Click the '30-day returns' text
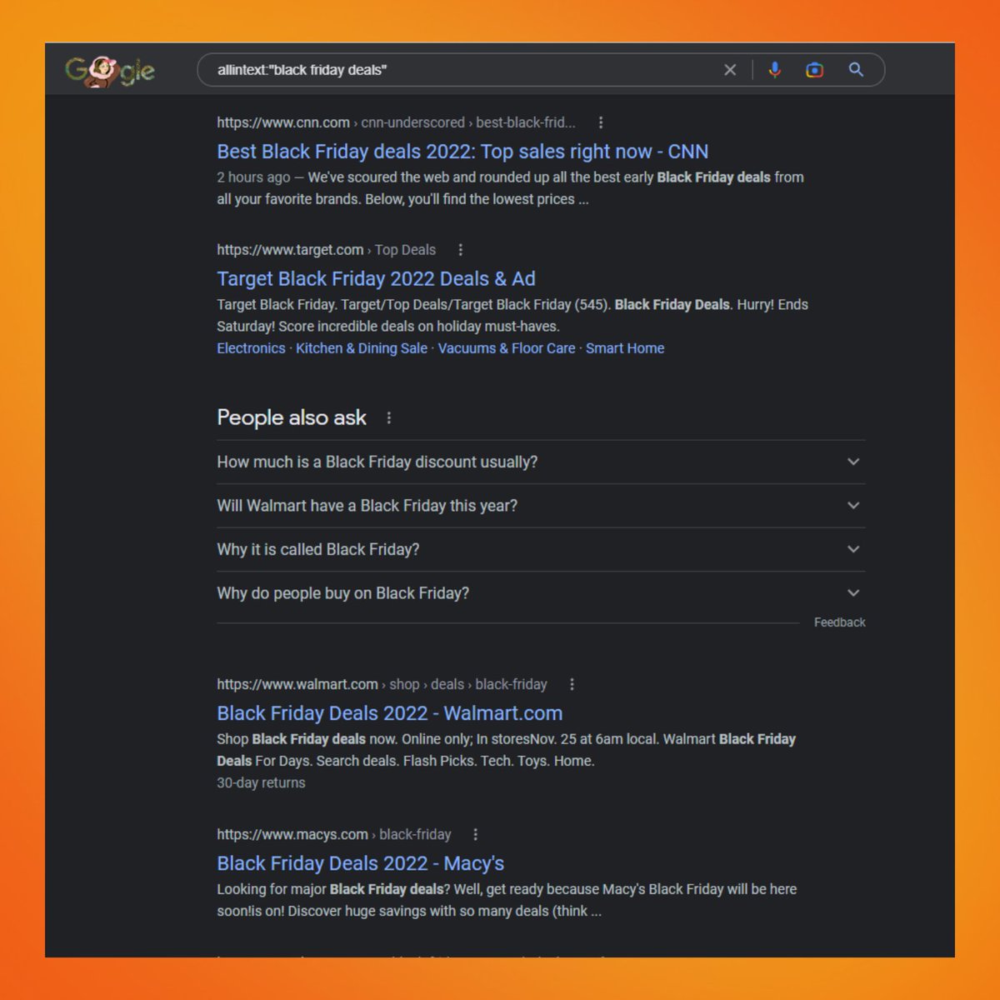 pos(261,782)
